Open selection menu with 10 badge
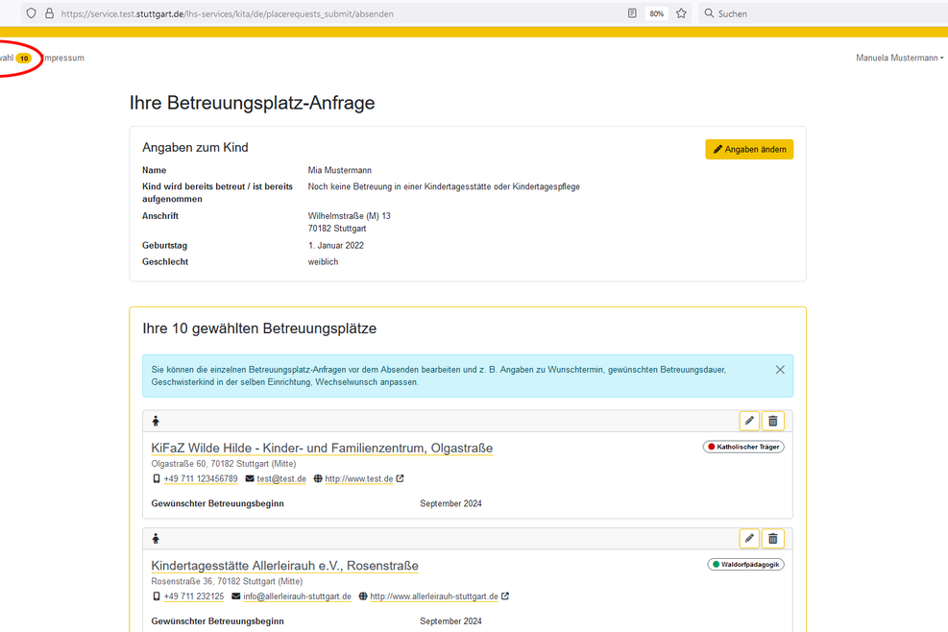This screenshot has width=948, height=632. click(13, 58)
